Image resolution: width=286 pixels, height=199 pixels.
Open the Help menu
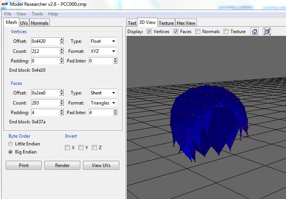(x=53, y=14)
